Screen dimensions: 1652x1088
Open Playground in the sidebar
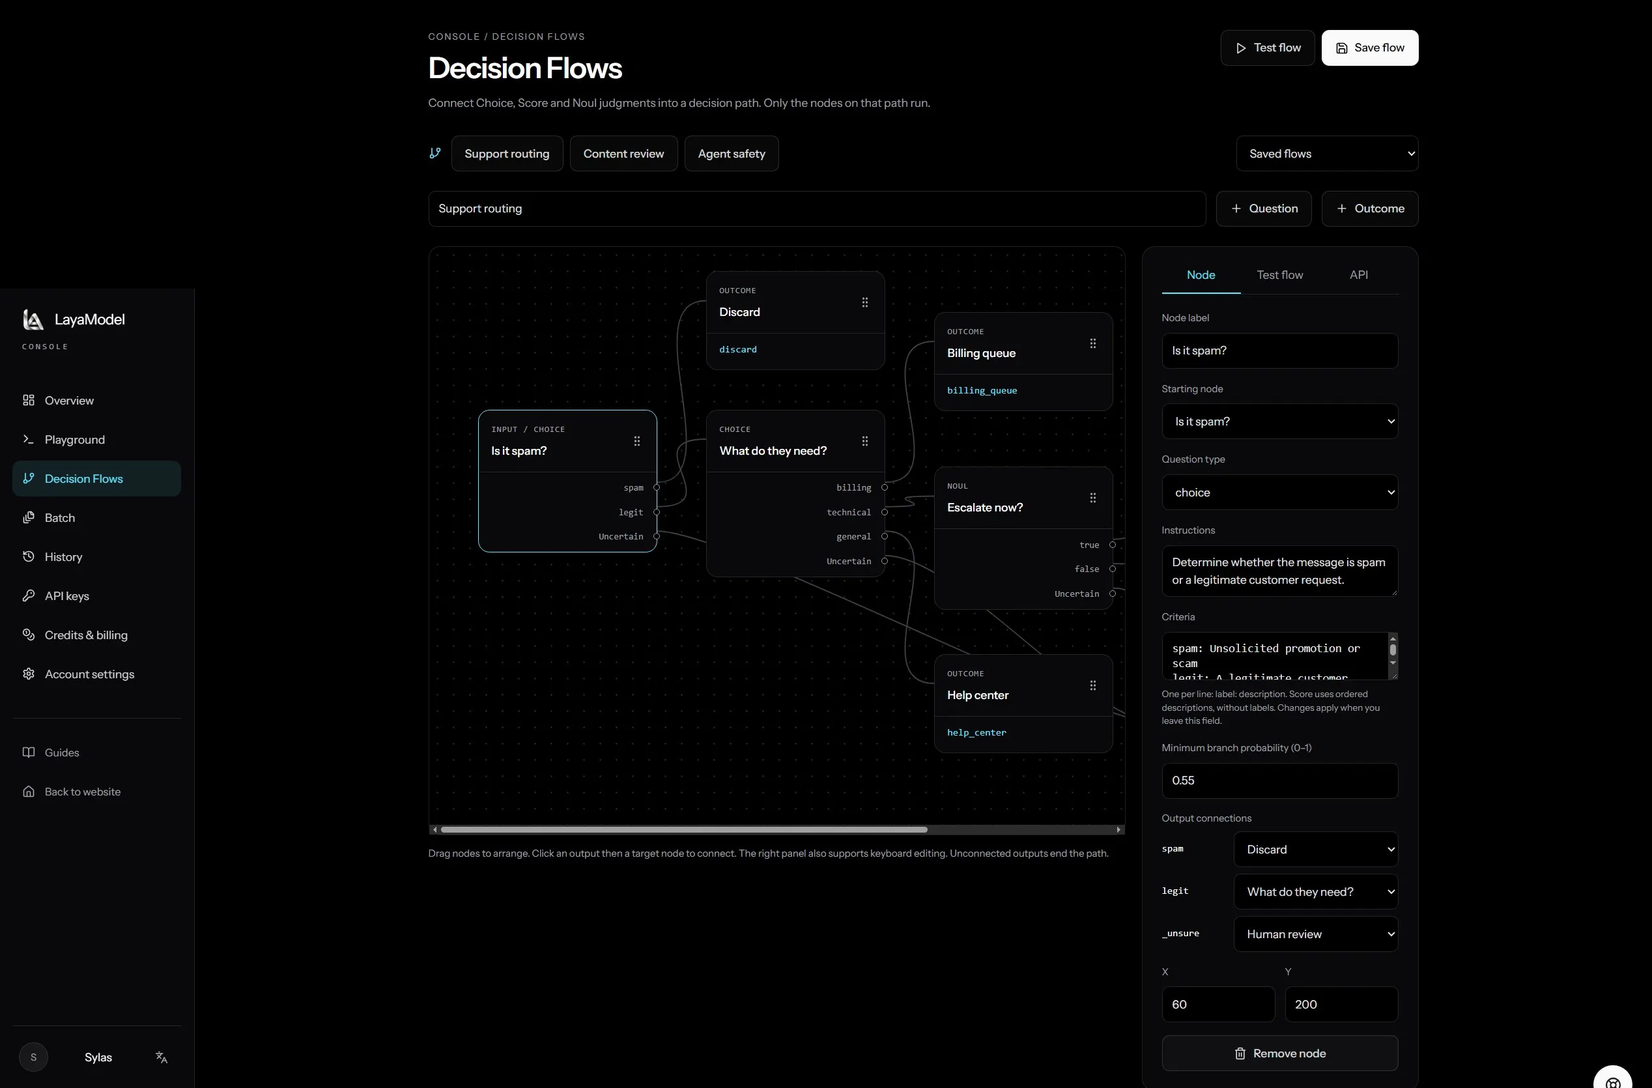pyautogui.click(x=96, y=440)
